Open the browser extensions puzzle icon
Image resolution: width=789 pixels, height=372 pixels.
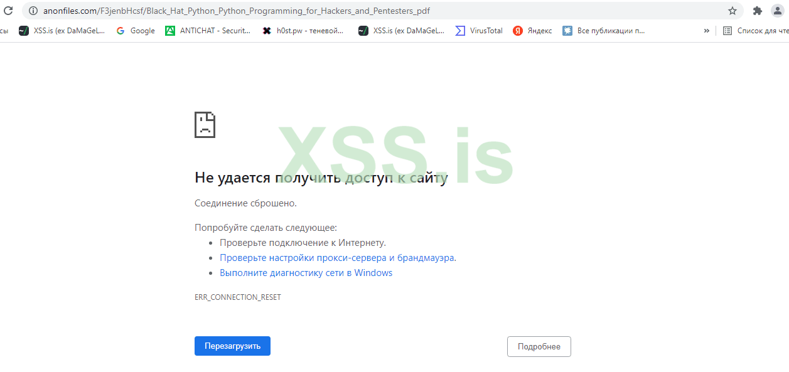756,11
